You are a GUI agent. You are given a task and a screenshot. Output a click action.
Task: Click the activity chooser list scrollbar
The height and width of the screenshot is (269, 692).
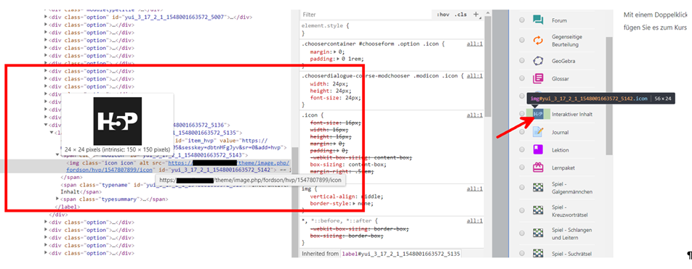click(x=609, y=96)
